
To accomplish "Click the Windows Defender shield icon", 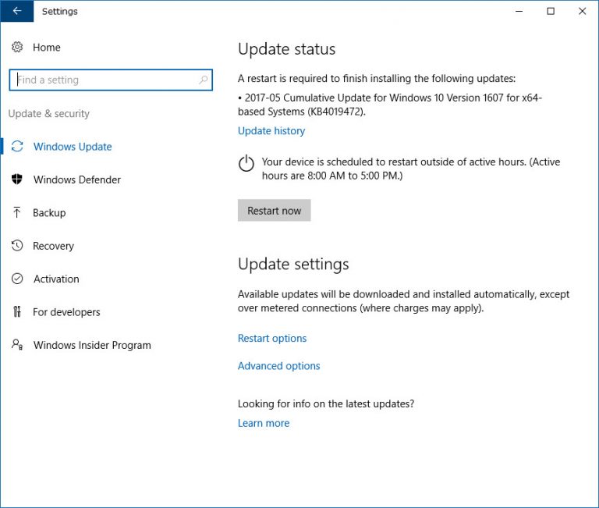I will 17,179.
